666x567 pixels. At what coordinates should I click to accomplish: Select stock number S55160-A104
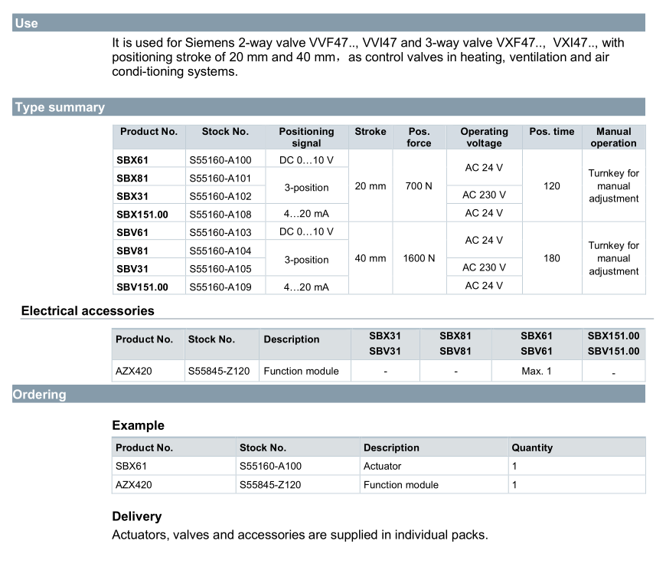coord(220,251)
